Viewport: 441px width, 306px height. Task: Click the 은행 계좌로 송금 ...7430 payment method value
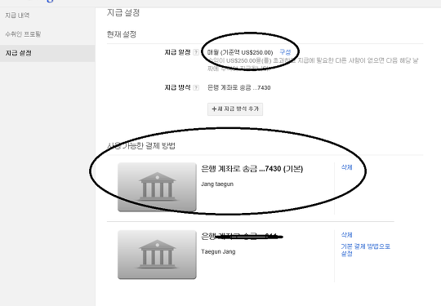point(238,87)
